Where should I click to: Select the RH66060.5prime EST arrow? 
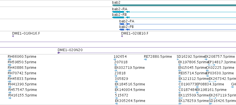pyautogui.click(x=9, y=59)
